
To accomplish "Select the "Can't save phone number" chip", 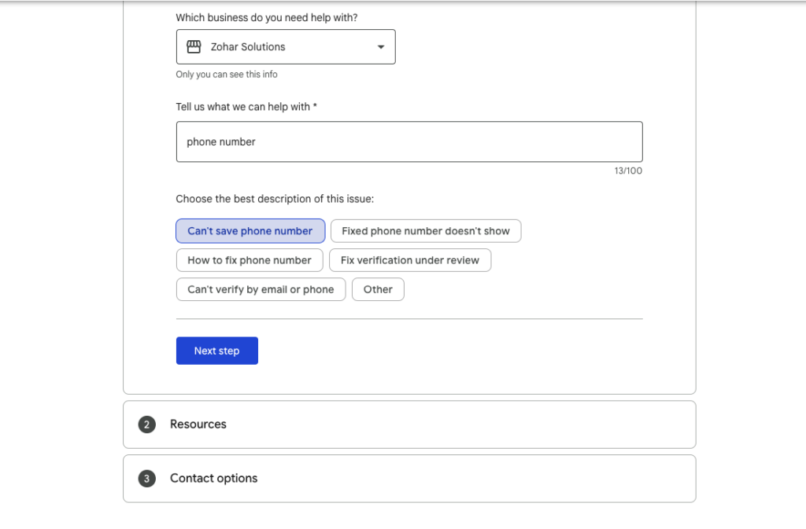I will pyautogui.click(x=250, y=230).
